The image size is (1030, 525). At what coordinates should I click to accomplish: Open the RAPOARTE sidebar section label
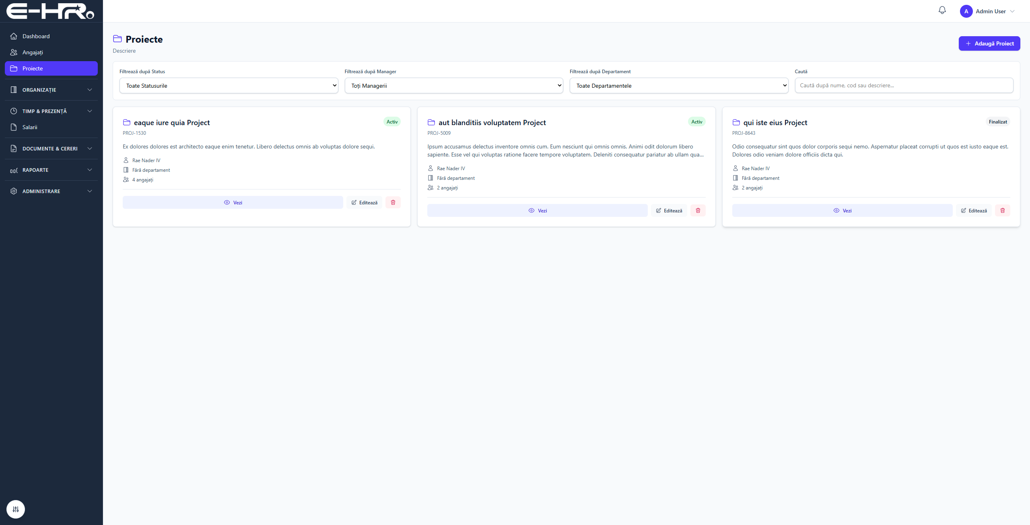(35, 170)
